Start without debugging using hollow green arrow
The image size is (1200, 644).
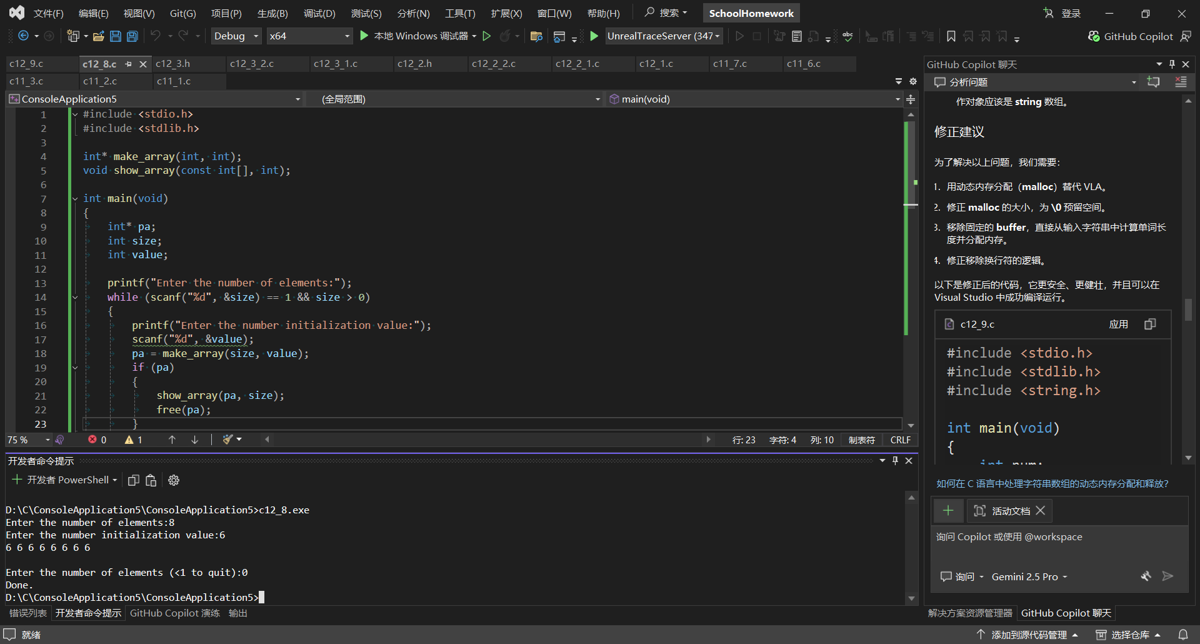click(487, 36)
